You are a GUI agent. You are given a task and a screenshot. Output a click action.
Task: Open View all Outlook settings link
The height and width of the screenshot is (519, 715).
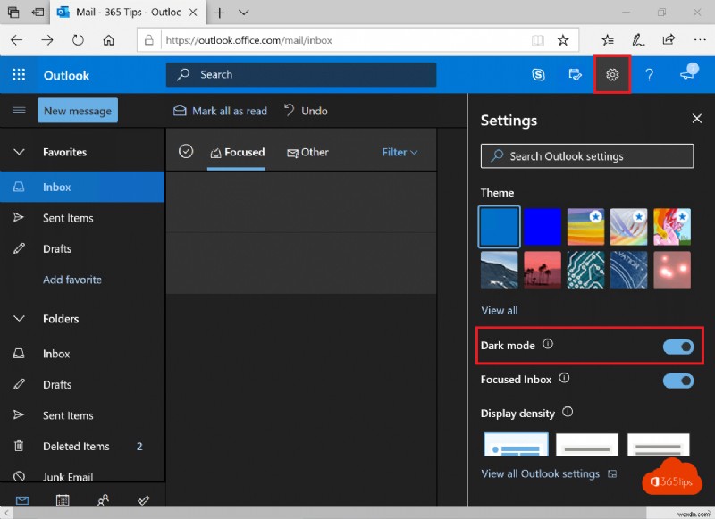coord(549,474)
